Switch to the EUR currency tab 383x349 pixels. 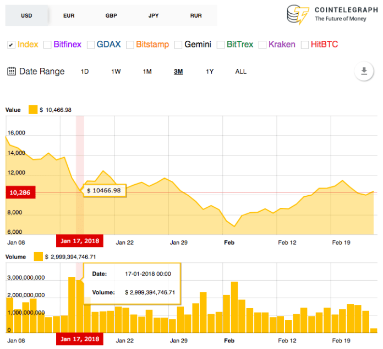click(69, 15)
